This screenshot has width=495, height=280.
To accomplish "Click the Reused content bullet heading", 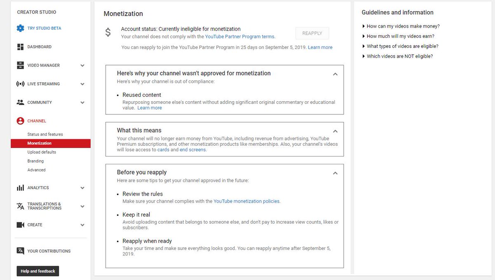I will [142, 95].
